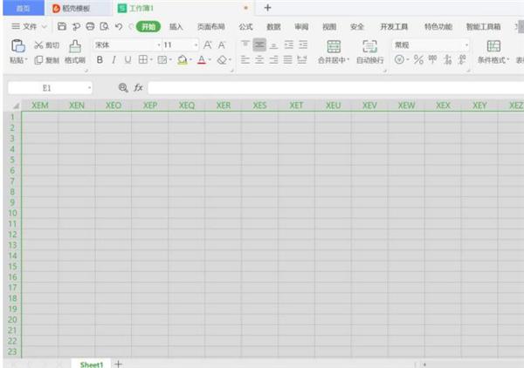This screenshot has height=368, width=524.
Task: Decrease font size with smaller A
Action: (222, 45)
